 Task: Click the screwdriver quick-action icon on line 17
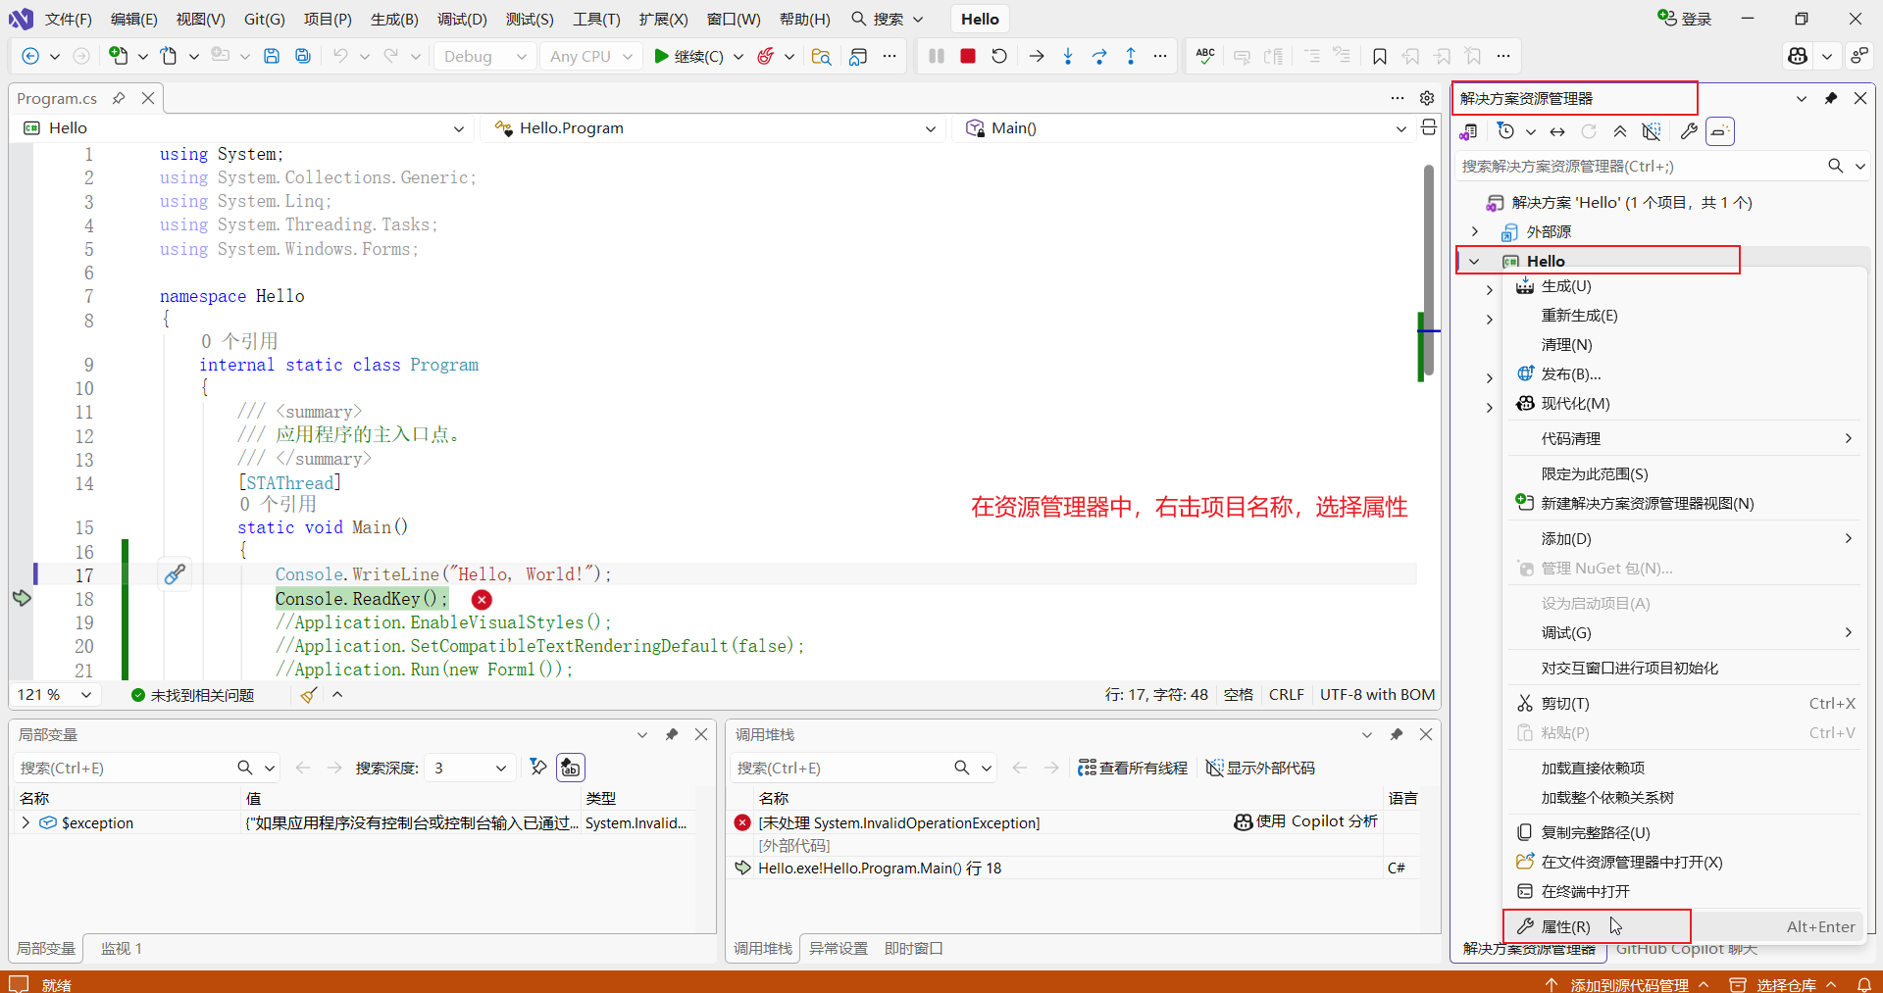[175, 574]
